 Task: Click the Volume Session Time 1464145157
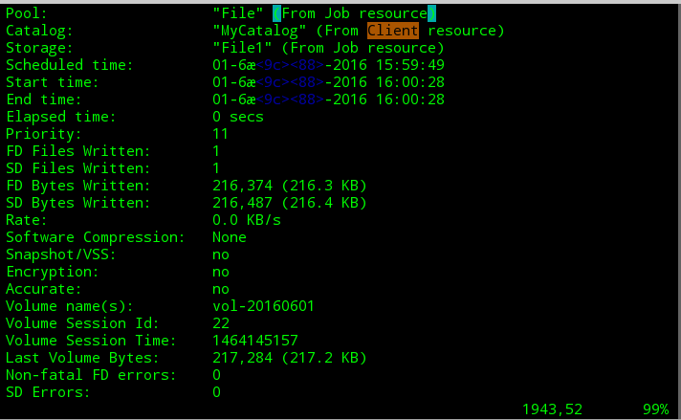(x=255, y=341)
